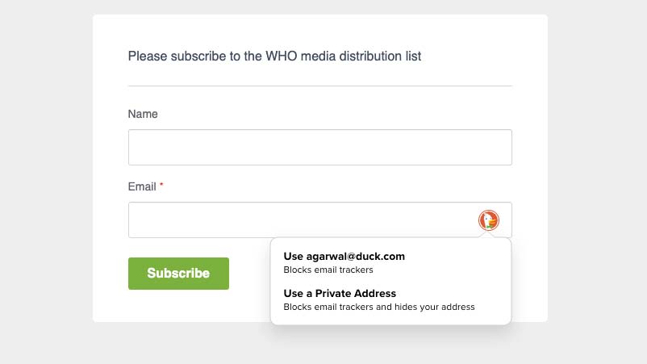Click the Name field label
The height and width of the screenshot is (364, 647).
[143, 114]
